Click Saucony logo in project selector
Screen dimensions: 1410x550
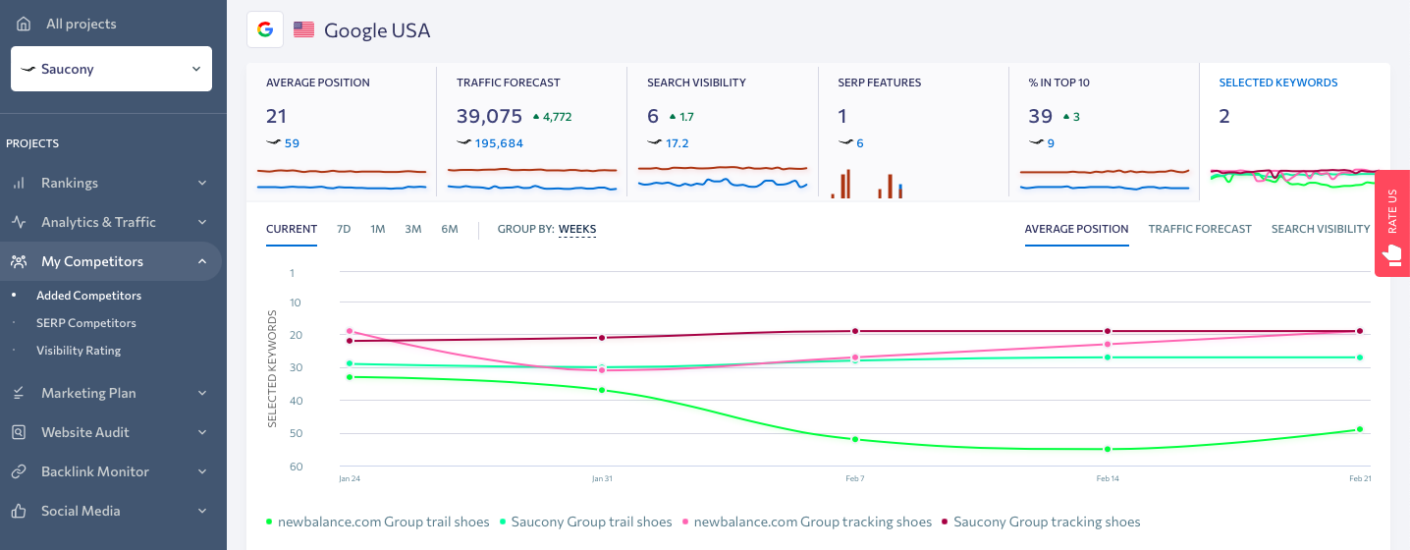click(x=27, y=70)
